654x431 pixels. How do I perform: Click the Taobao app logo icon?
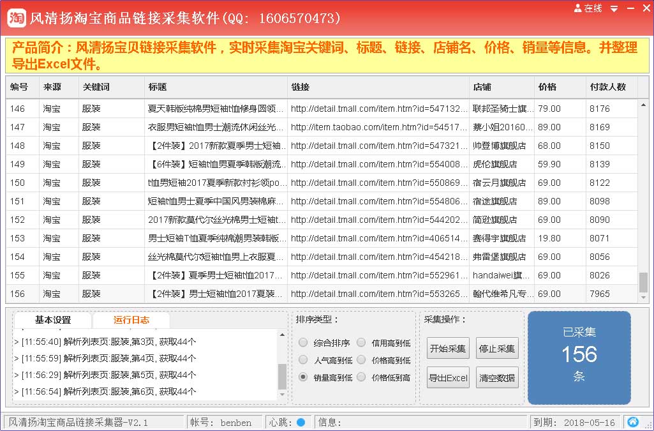click(x=16, y=18)
